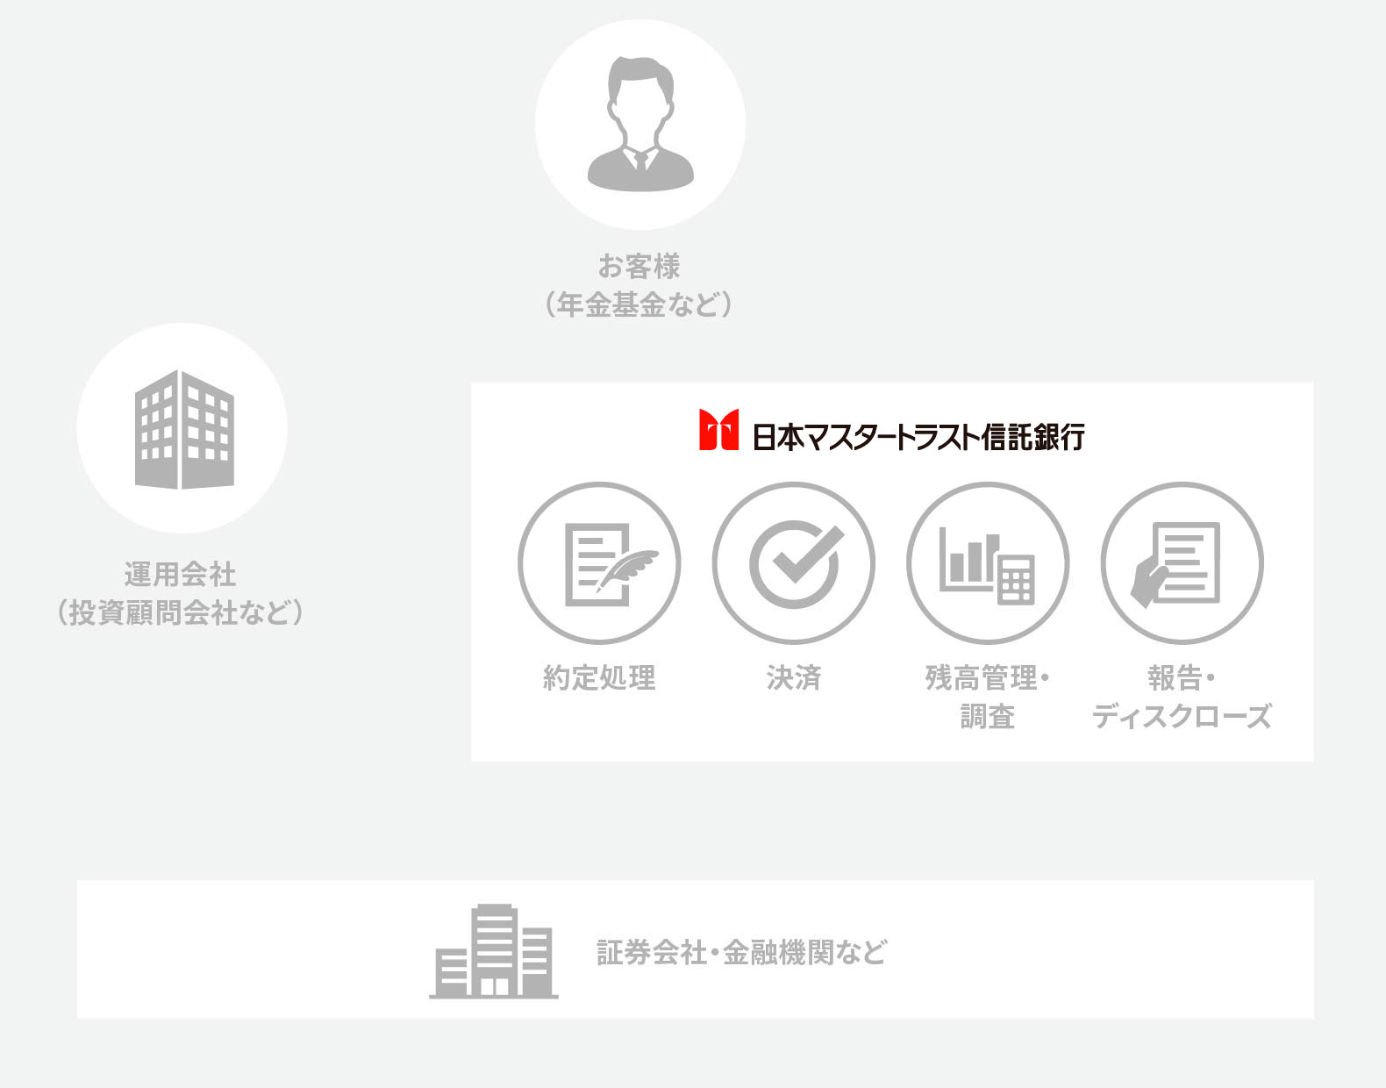Image resolution: width=1386 pixels, height=1088 pixels.
Task: Click the (投資顧問会社など) caption
Action: pyautogui.click(x=181, y=612)
